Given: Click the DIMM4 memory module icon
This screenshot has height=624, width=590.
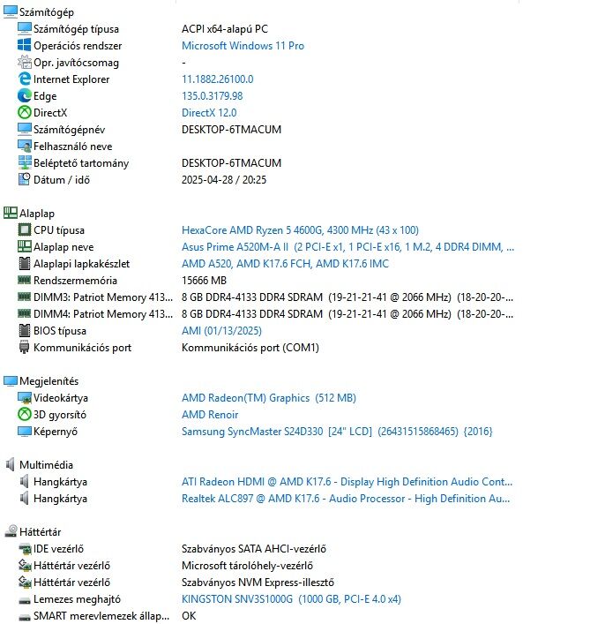Looking at the screenshot, I should click(x=24, y=313).
